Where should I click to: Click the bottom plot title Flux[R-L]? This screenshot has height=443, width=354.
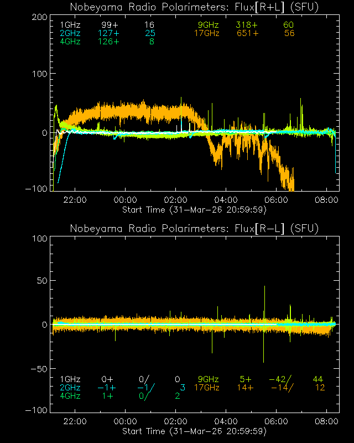194,229
